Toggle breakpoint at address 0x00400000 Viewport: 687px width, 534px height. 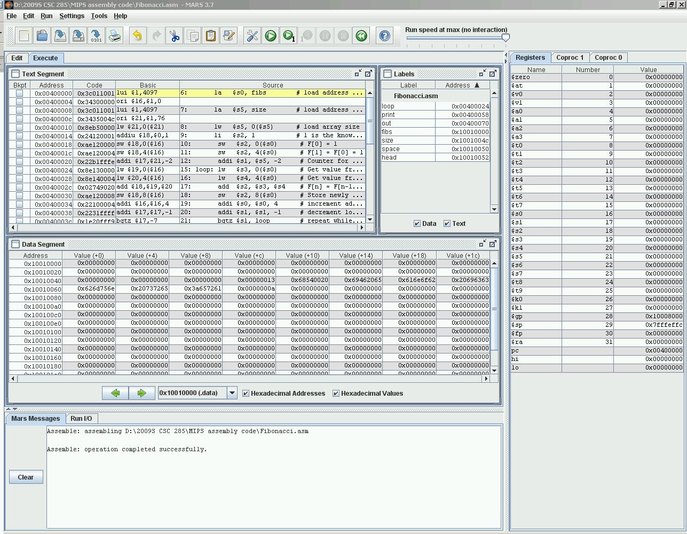[20, 93]
